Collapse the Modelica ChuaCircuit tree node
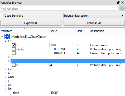Image resolution: width=125 pixels, height=96 pixels. click(2, 36)
